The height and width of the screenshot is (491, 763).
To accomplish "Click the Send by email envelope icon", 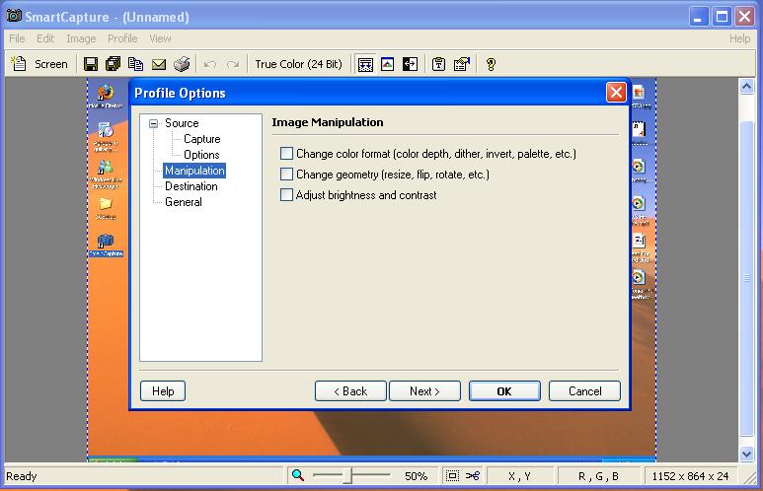I will 159,64.
